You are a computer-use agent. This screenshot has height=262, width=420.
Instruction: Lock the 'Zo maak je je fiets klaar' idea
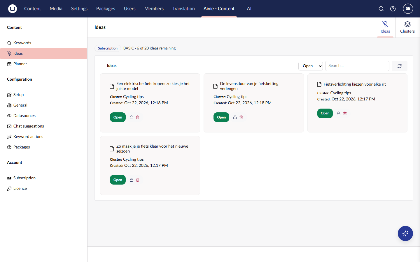(x=132, y=180)
